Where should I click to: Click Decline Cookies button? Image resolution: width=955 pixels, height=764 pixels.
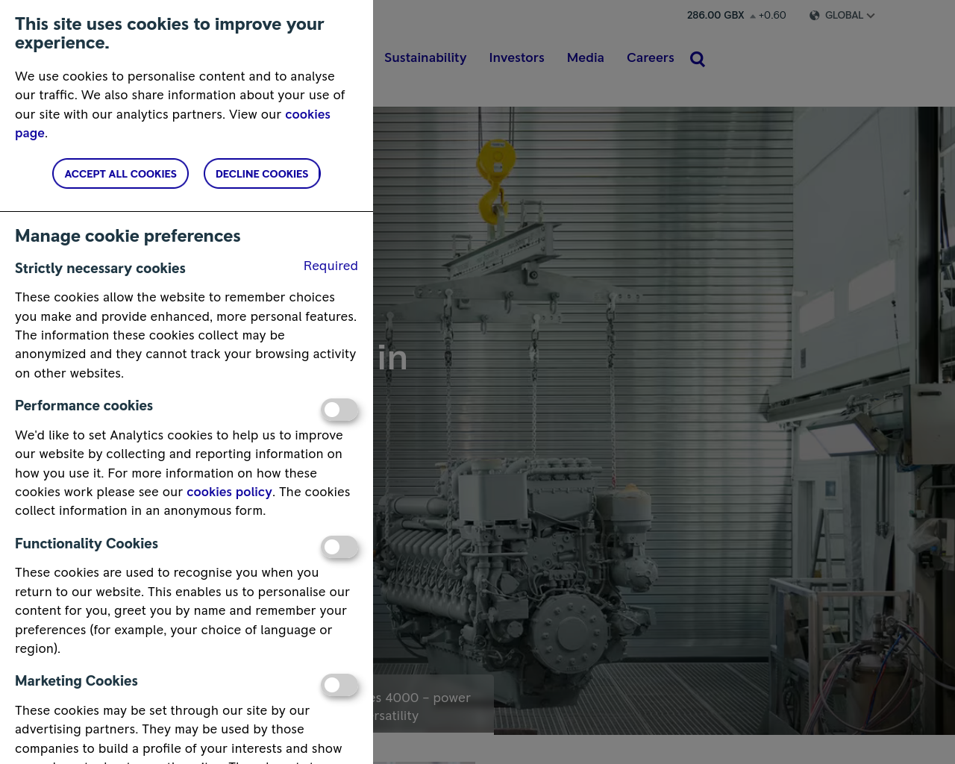coord(262,174)
